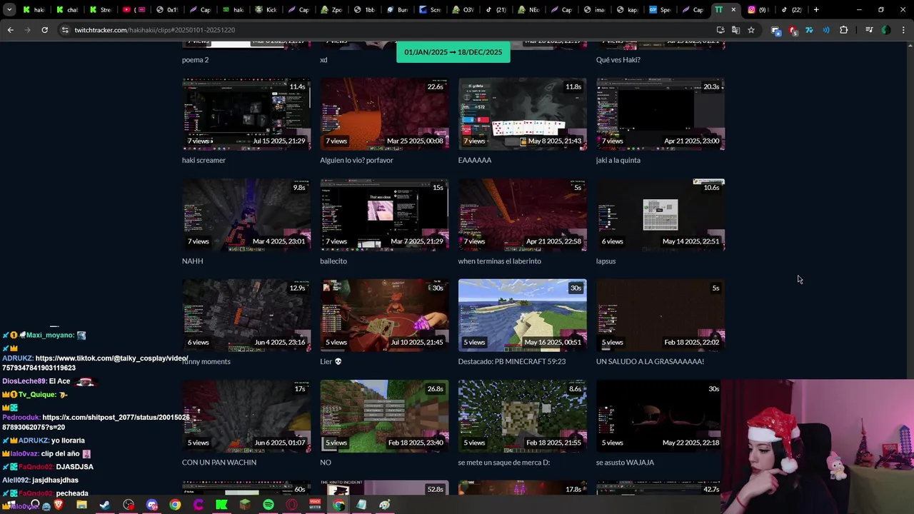Click the install app icon in address bar
The image size is (914, 514).
pyautogui.click(x=720, y=30)
